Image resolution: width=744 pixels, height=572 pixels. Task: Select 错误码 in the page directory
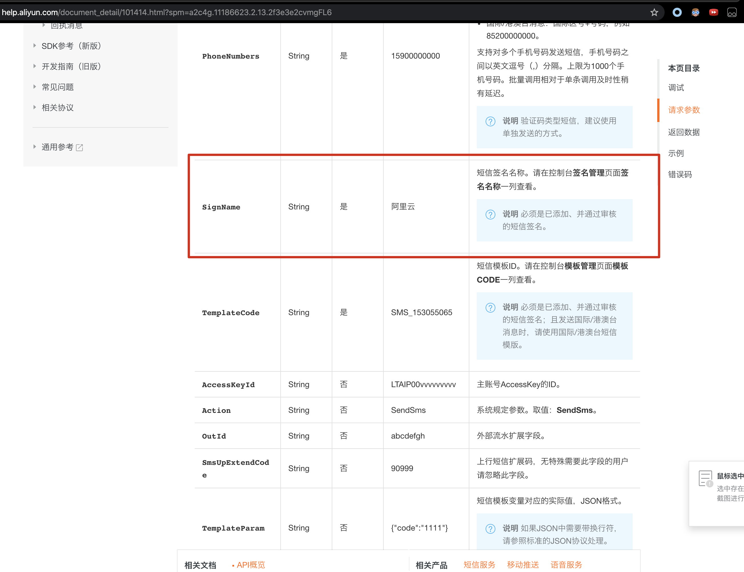tap(679, 174)
